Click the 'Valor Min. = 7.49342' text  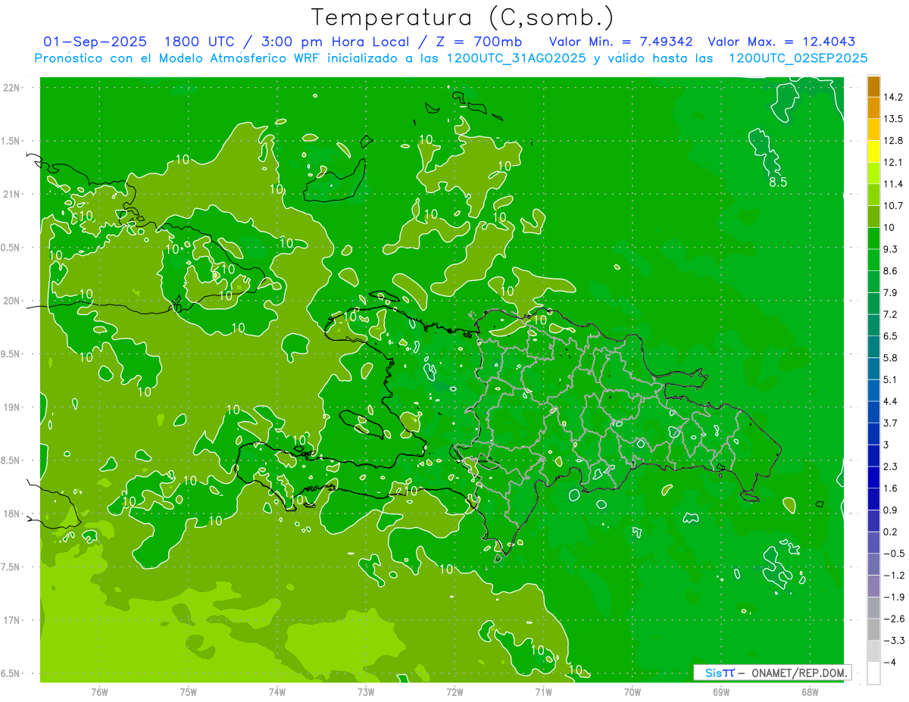coord(621,42)
